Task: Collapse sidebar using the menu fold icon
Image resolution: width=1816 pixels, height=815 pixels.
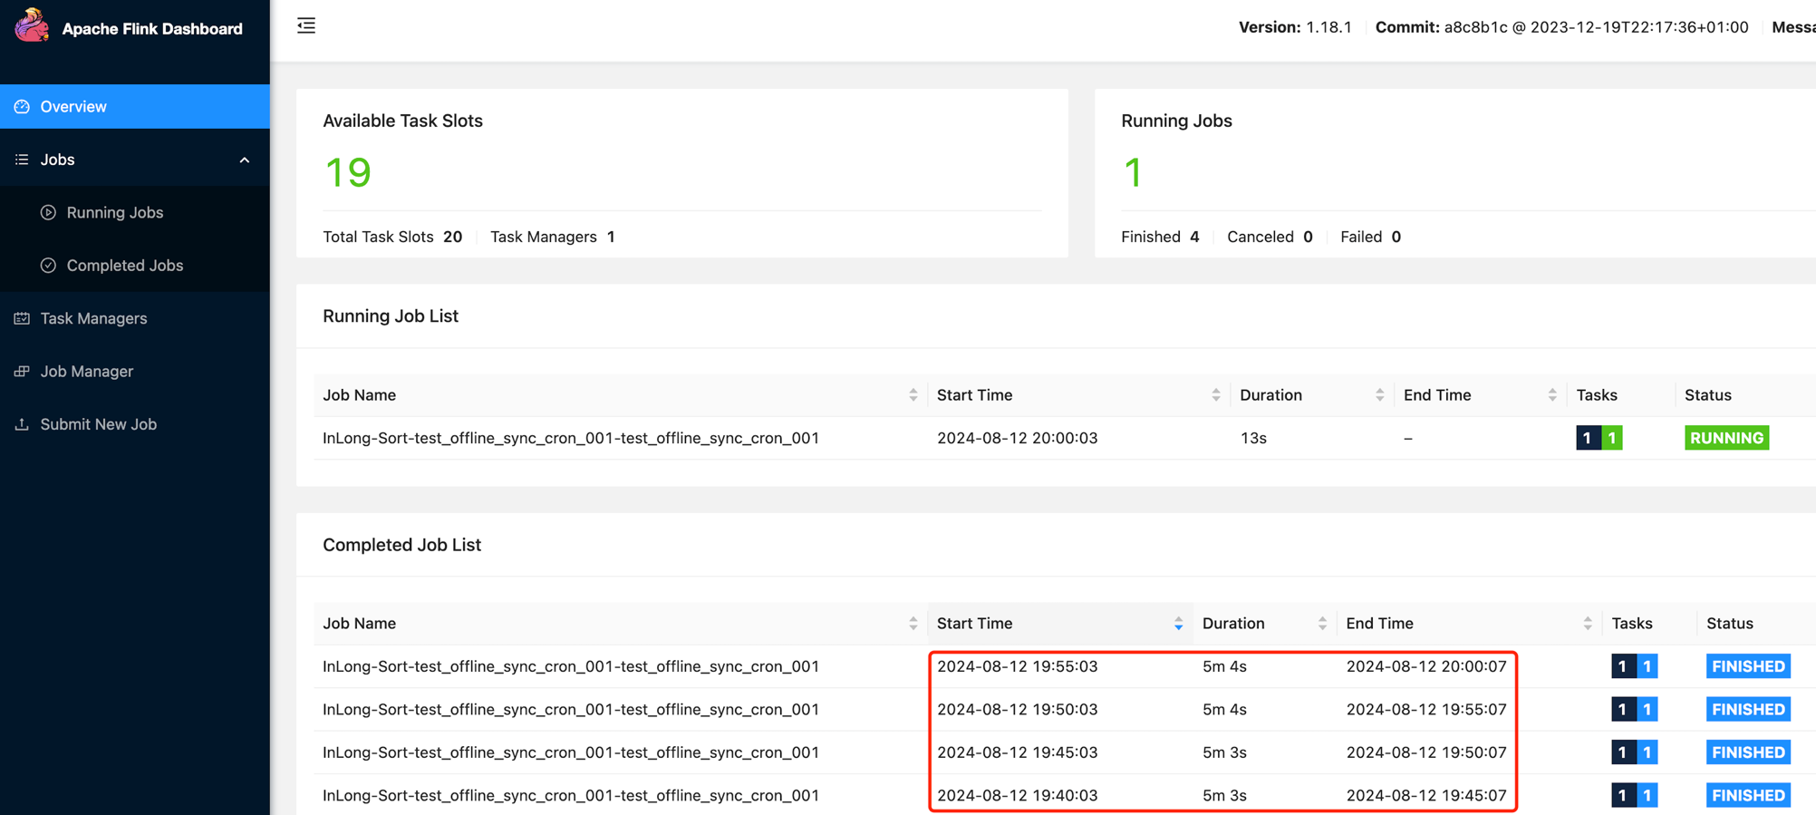Action: 306,25
